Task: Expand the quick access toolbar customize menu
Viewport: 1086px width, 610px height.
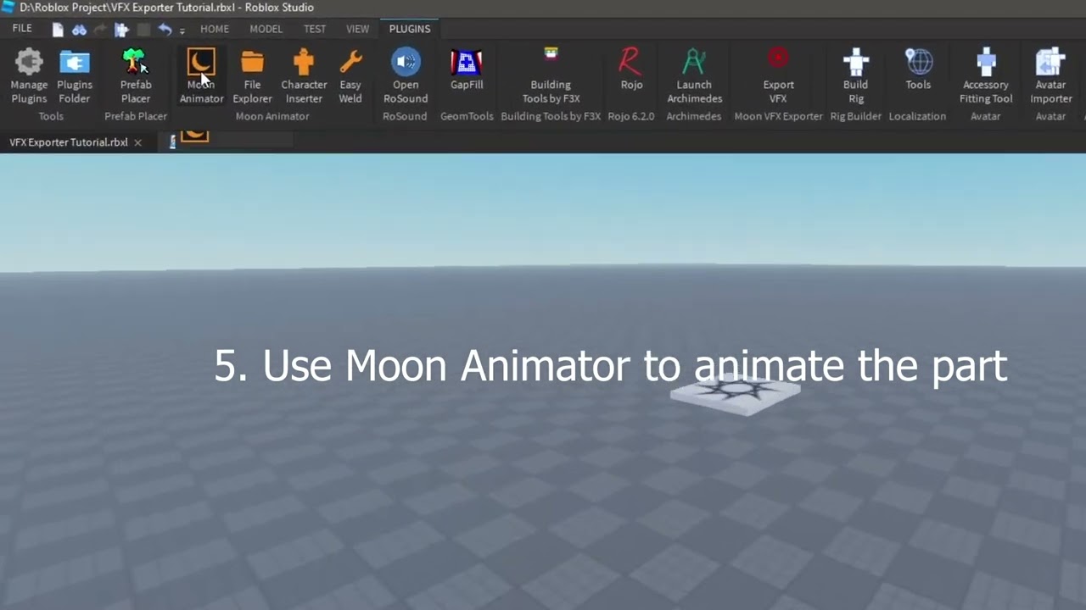Action: [182, 29]
